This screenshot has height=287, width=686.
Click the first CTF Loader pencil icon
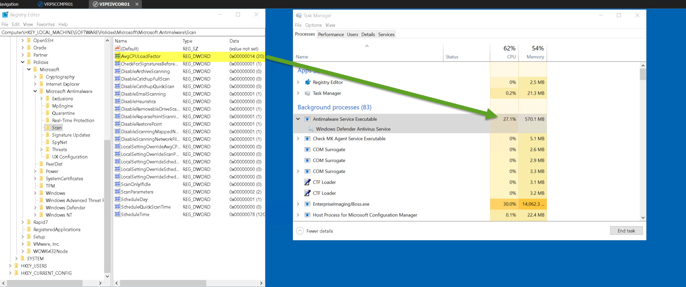307,182
